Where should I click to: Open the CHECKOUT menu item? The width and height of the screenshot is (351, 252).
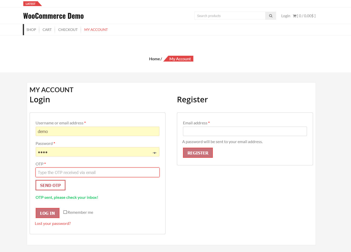coord(68,30)
